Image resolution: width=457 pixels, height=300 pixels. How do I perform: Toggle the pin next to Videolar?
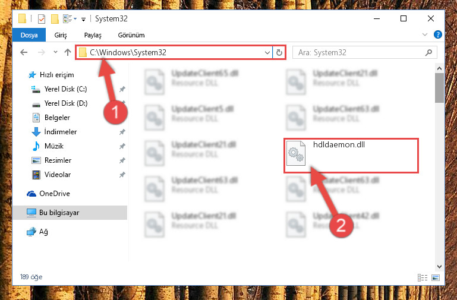(x=122, y=175)
